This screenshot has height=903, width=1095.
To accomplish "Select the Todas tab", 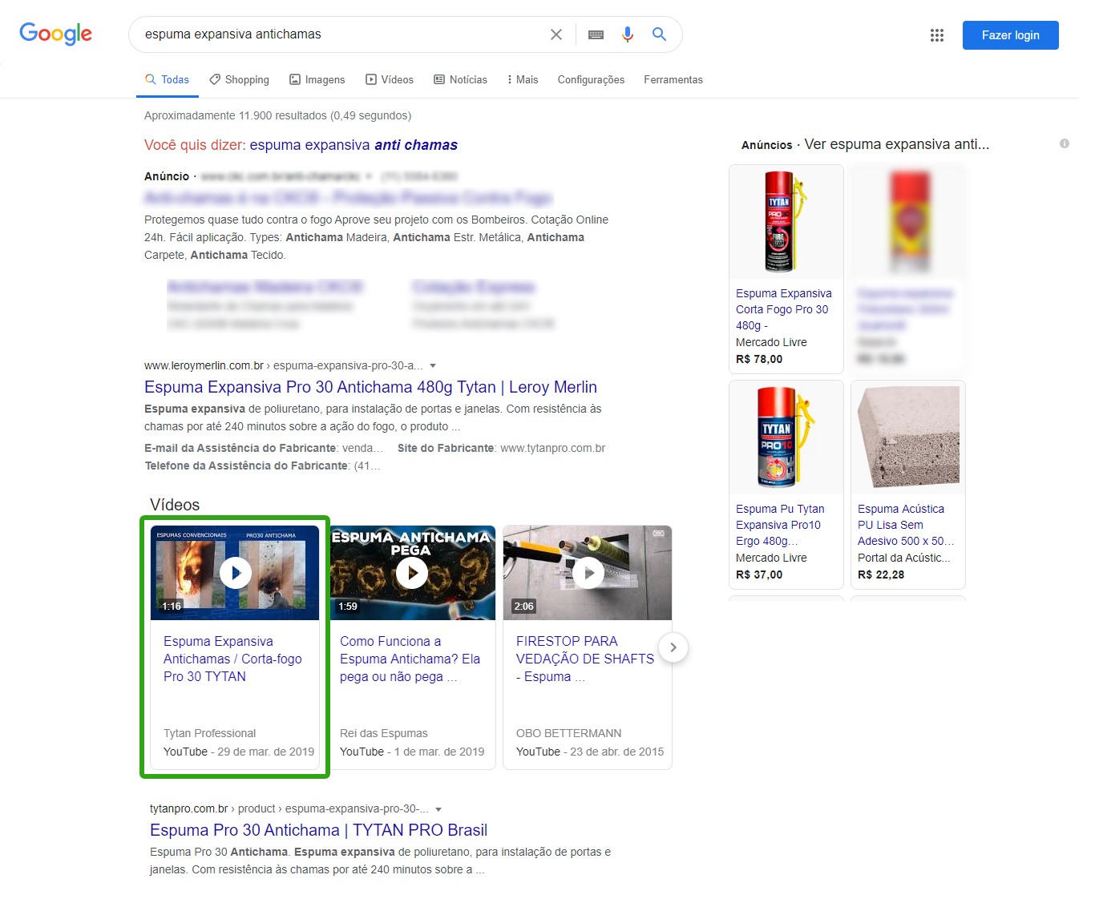I will coord(167,79).
